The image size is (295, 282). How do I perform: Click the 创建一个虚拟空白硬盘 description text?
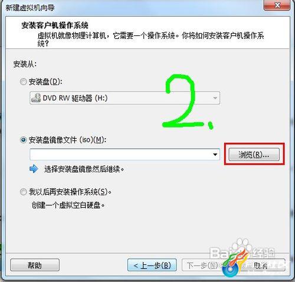tap(68, 205)
